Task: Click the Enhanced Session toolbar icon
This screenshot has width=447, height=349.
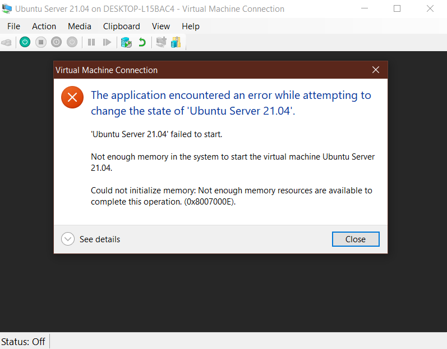Action: coord(161,42)
